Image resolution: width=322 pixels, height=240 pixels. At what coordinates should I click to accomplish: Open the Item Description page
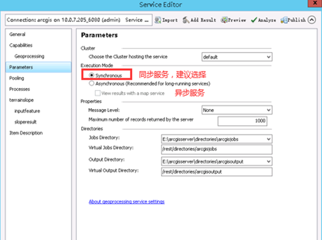[26, 133]
